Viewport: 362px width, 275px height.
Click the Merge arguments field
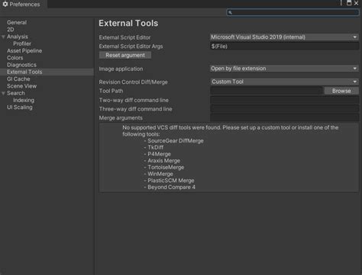click(284, 118)
